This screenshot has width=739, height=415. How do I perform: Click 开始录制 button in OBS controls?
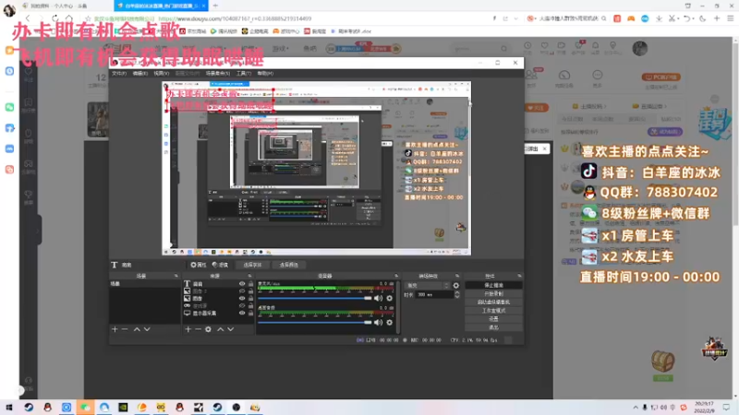coord(493,293)
